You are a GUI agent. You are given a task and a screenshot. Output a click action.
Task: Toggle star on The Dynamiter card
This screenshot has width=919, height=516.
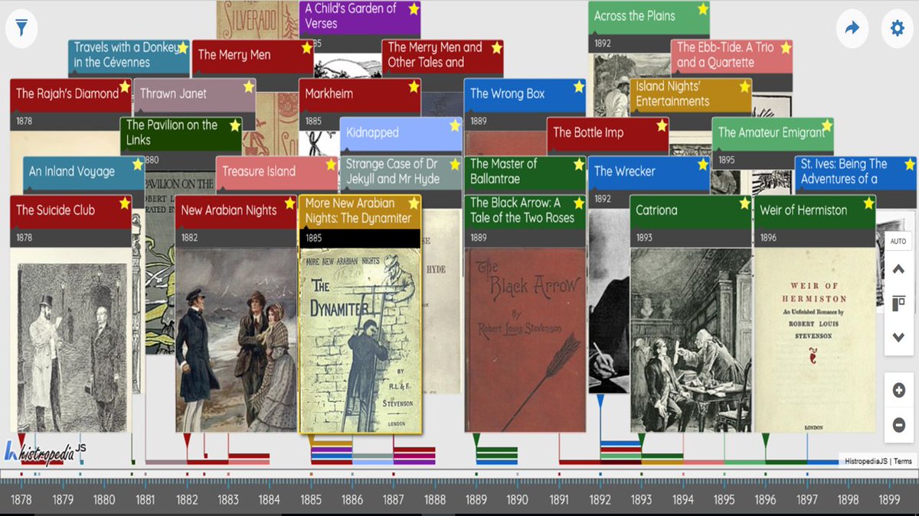point(414,203)
